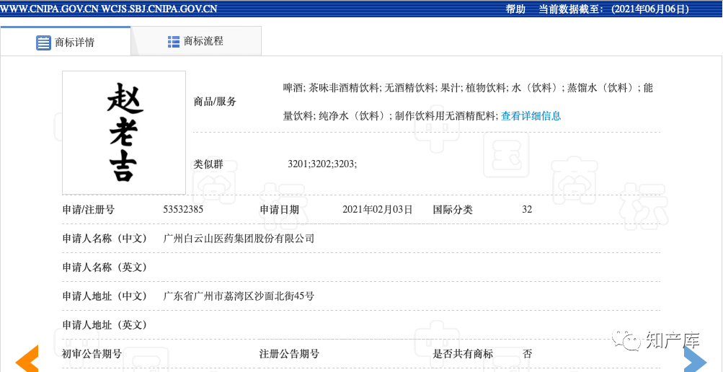Click the 申请人名称（中文） label
The height and width of the screenshot is (372, 723).
point(105,239)
